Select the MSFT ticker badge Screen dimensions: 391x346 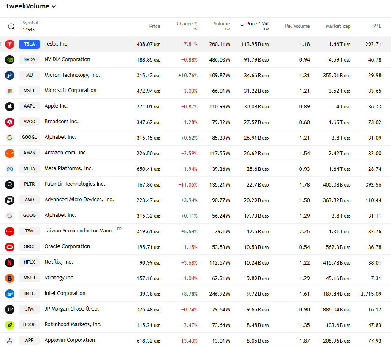pyautogui.click(x=30, y=90)
